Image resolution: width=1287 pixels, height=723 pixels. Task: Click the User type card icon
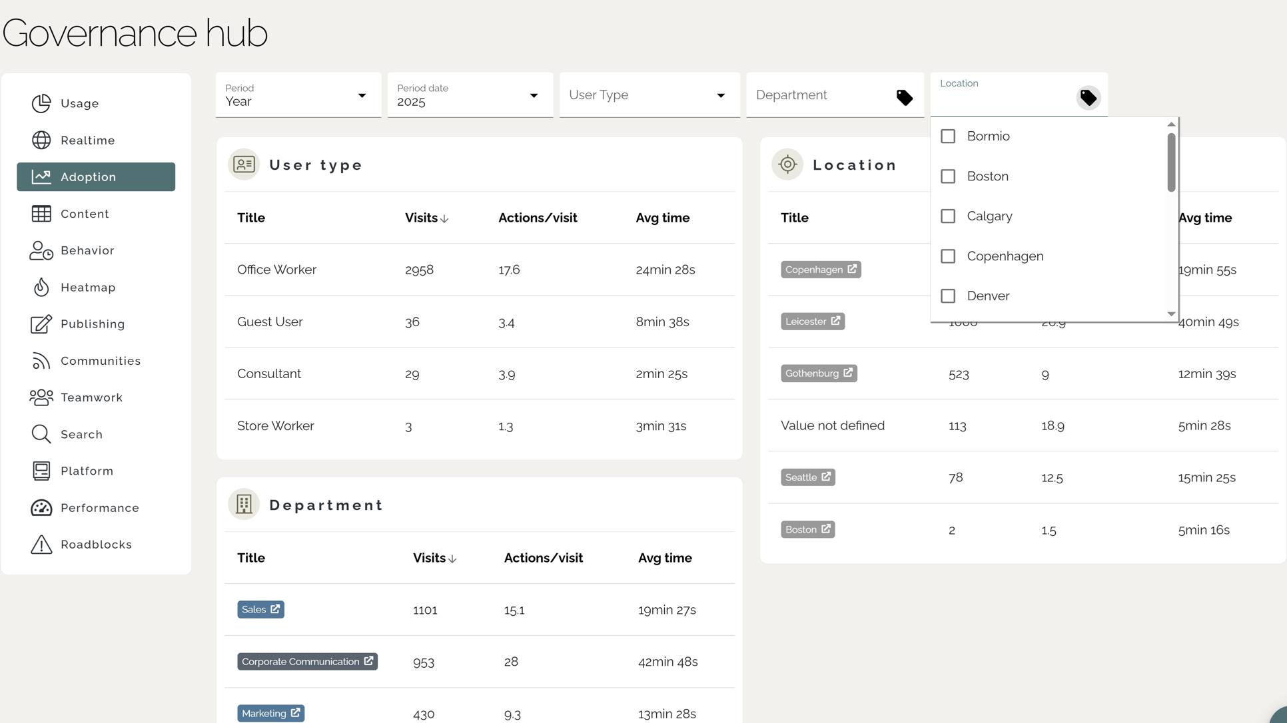[x=244, y=164]
